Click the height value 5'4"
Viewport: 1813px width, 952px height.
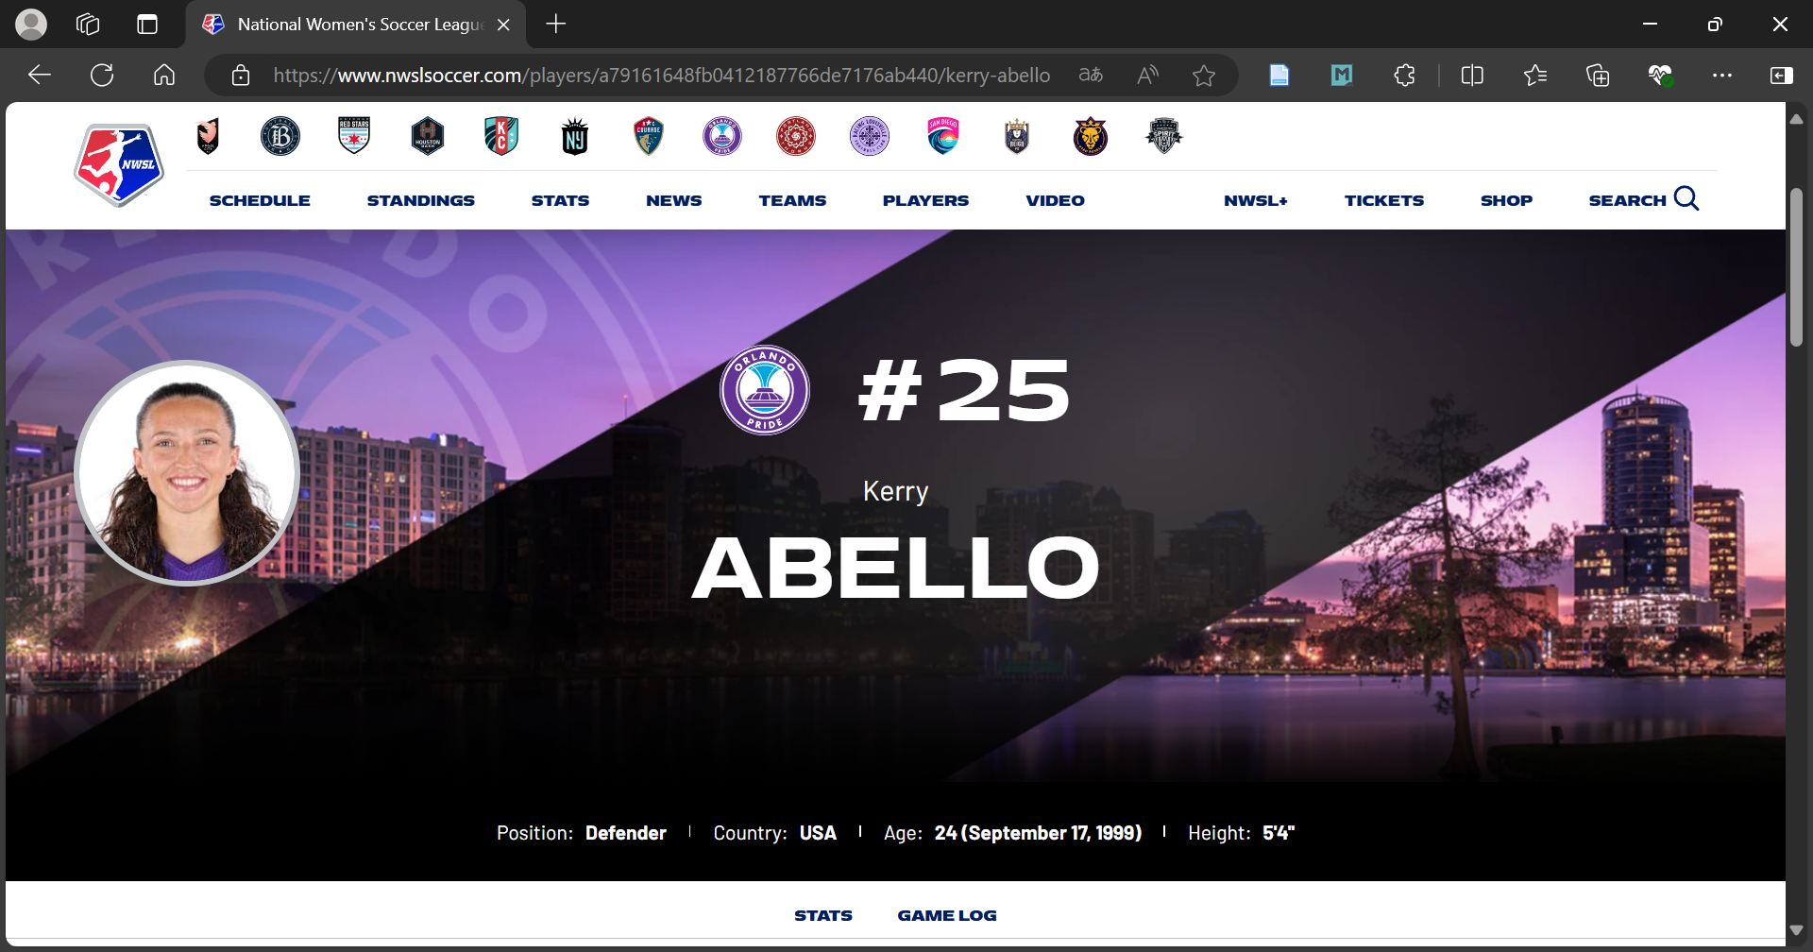click(x=1279, y=833)
